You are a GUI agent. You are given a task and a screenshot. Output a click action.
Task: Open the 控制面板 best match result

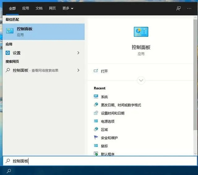(x=44, y=32)
